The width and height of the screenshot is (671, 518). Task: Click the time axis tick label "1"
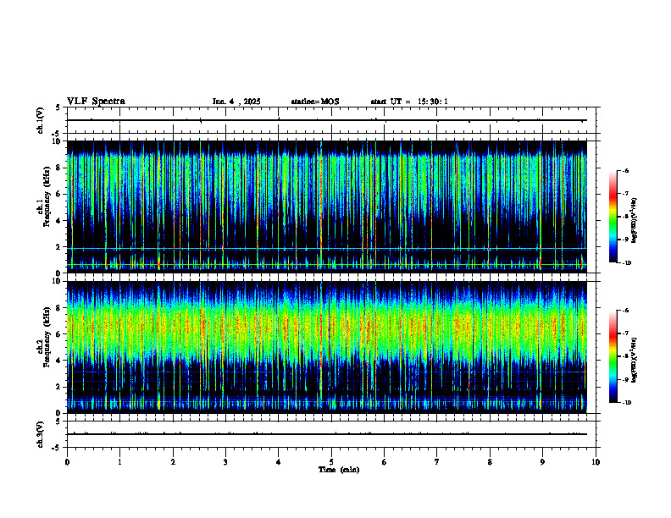pos(119,462)
